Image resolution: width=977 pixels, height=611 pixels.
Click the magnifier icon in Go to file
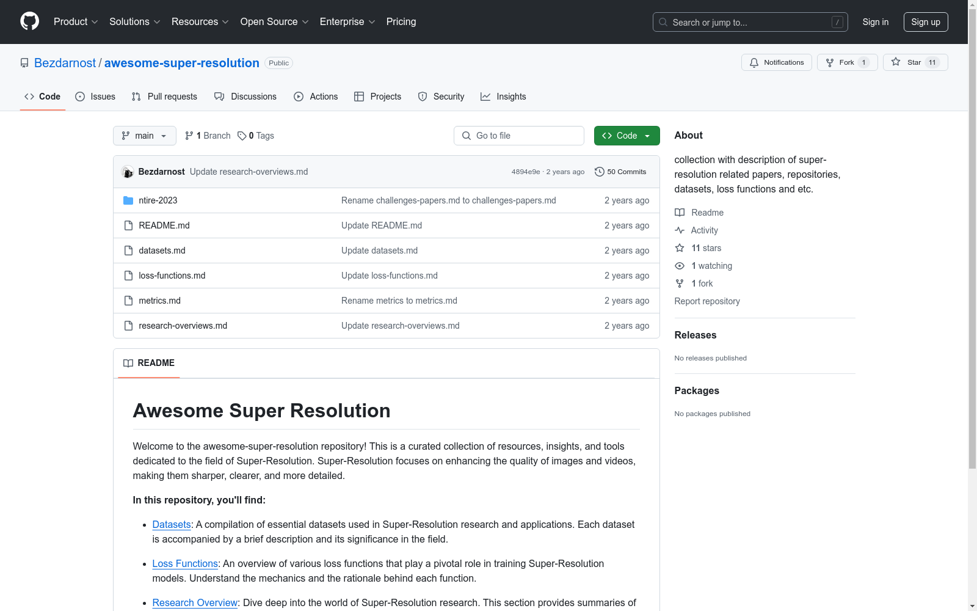[467, 136]
